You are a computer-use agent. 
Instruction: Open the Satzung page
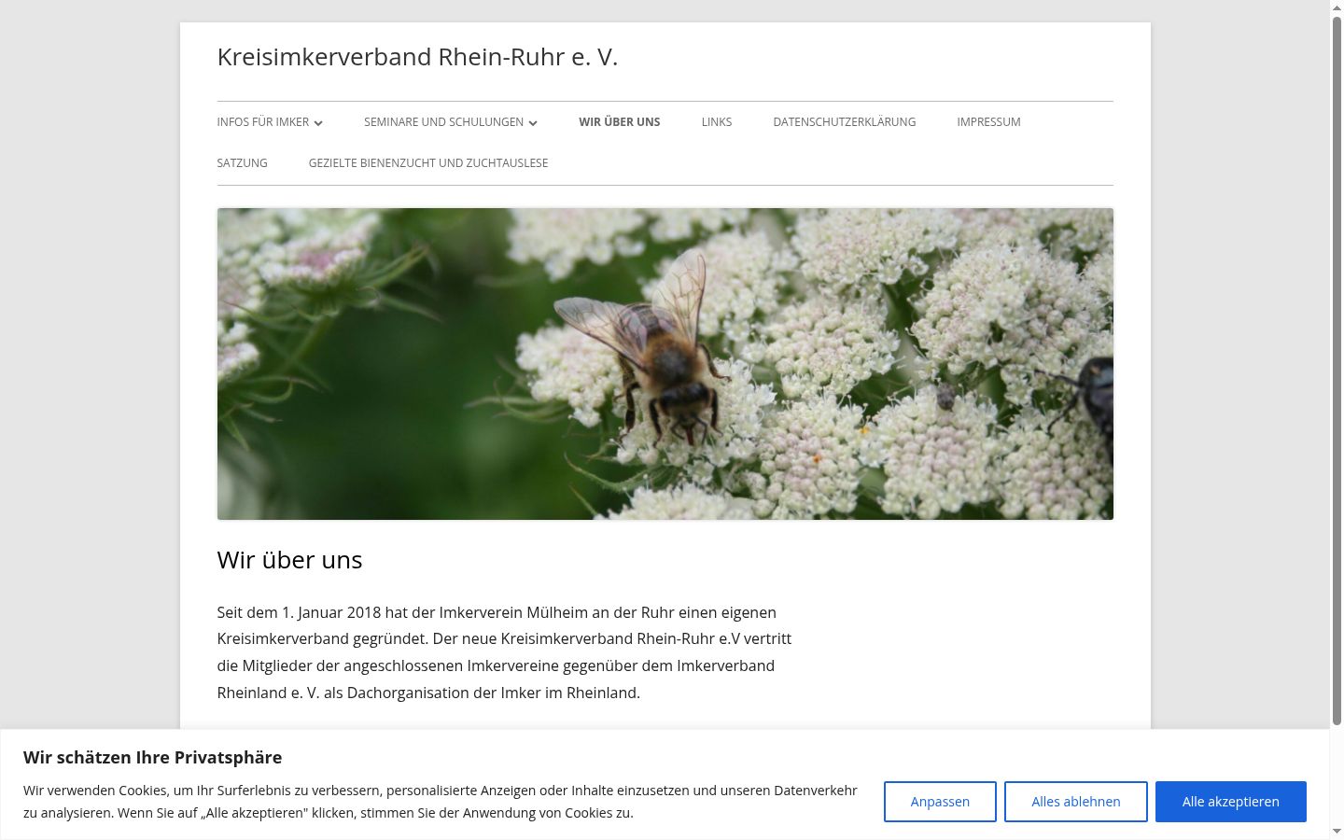click(x=243, y=163)
